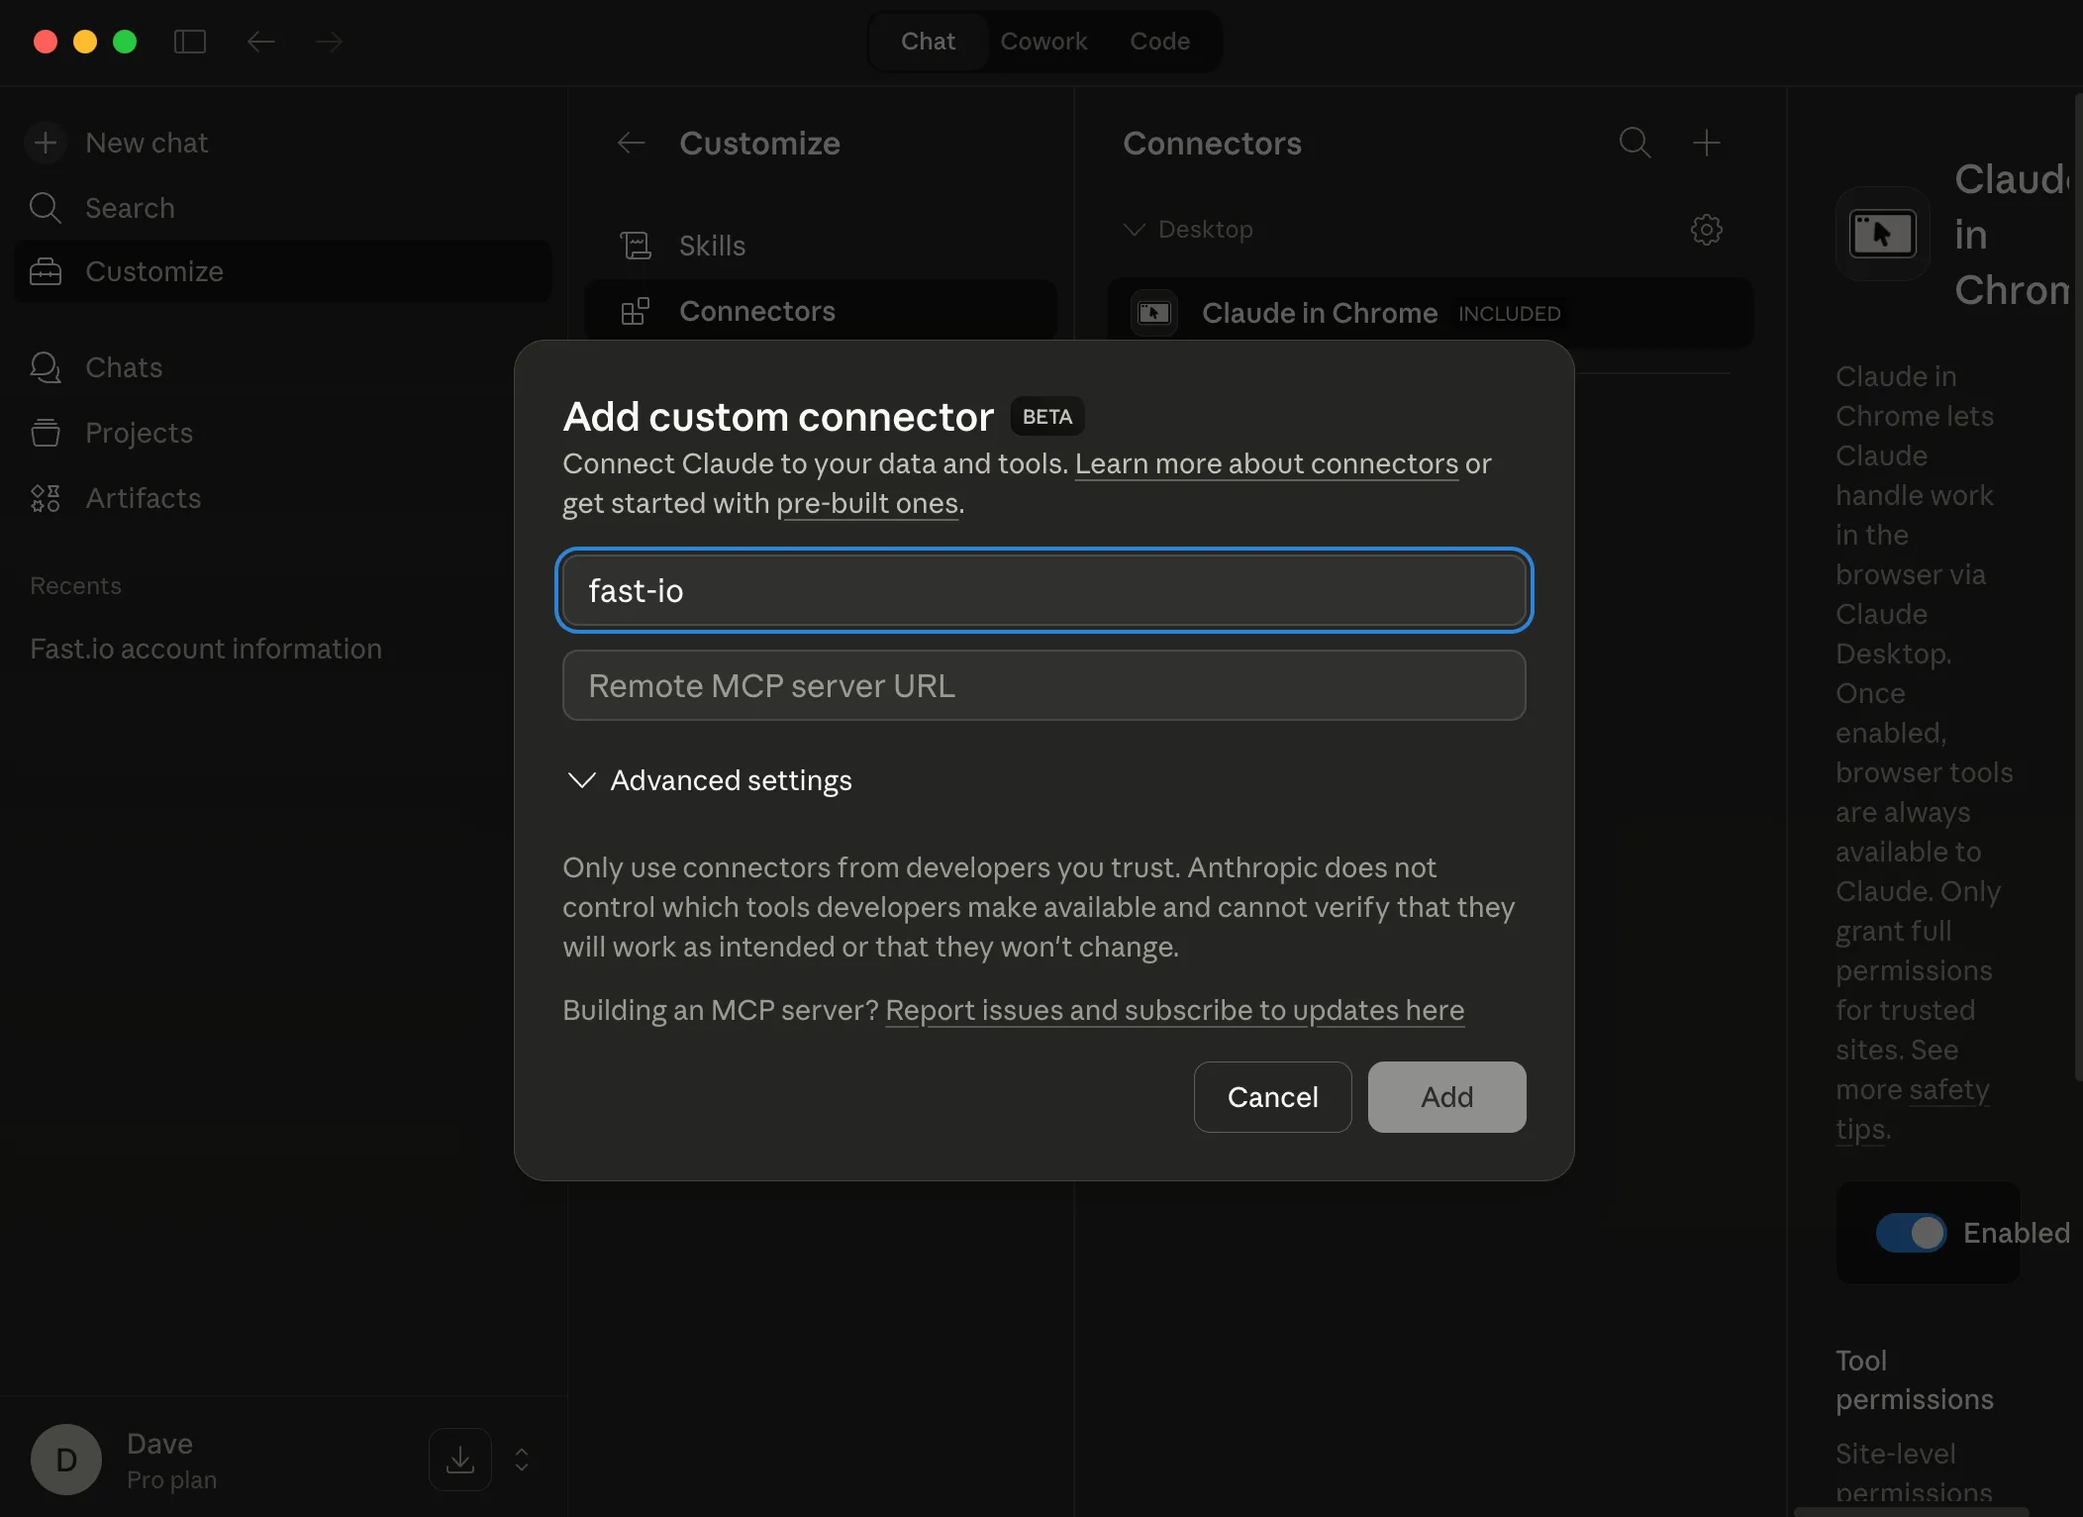Switch to the Code tab

[1159, 41]
